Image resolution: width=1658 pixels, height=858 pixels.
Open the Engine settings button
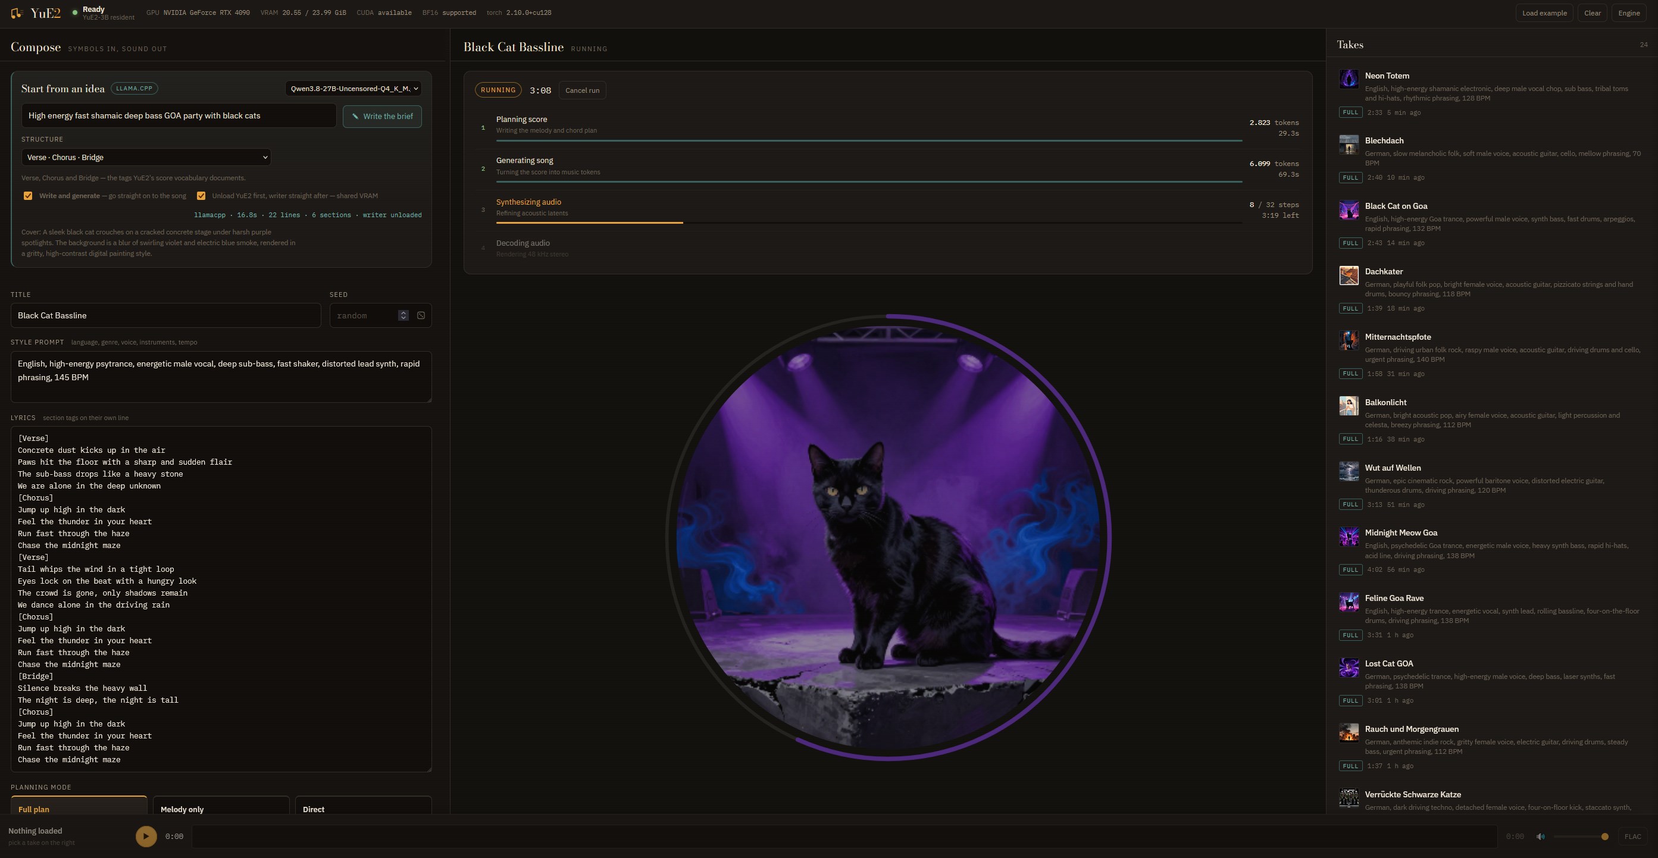pyautogui.click(x=1628, y=13)
